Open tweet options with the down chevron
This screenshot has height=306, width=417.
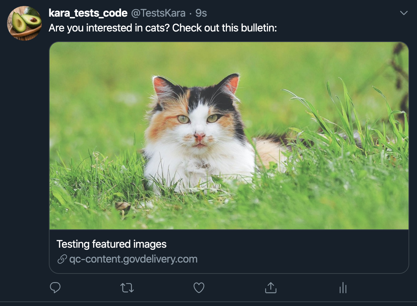(404, 13)
